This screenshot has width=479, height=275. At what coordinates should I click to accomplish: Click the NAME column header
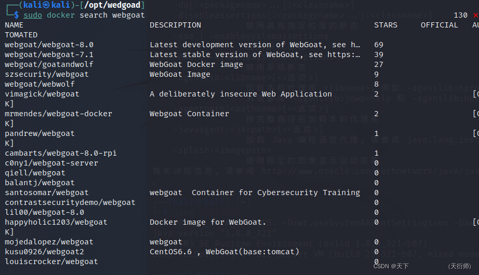[14, 25]
